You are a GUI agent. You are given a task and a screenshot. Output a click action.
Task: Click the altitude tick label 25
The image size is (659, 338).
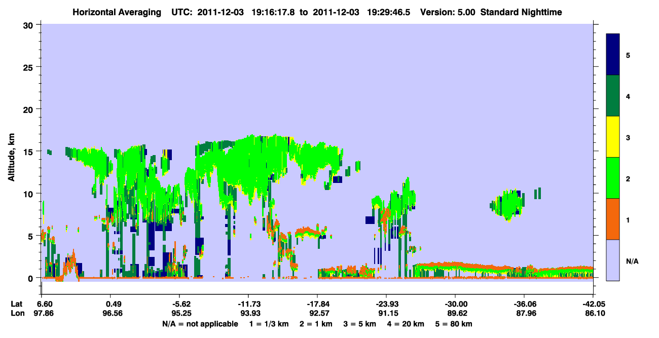click(29, 67)
